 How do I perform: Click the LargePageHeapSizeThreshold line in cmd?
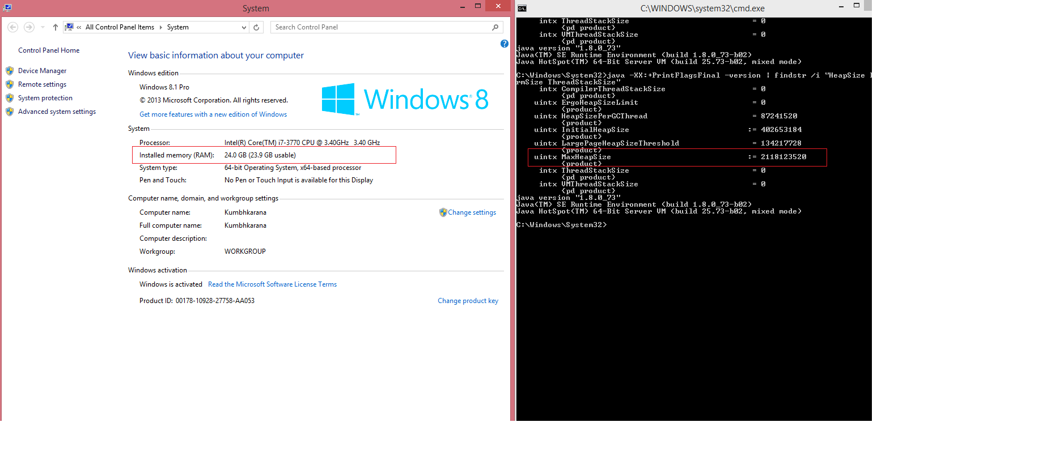pos(668,143)
